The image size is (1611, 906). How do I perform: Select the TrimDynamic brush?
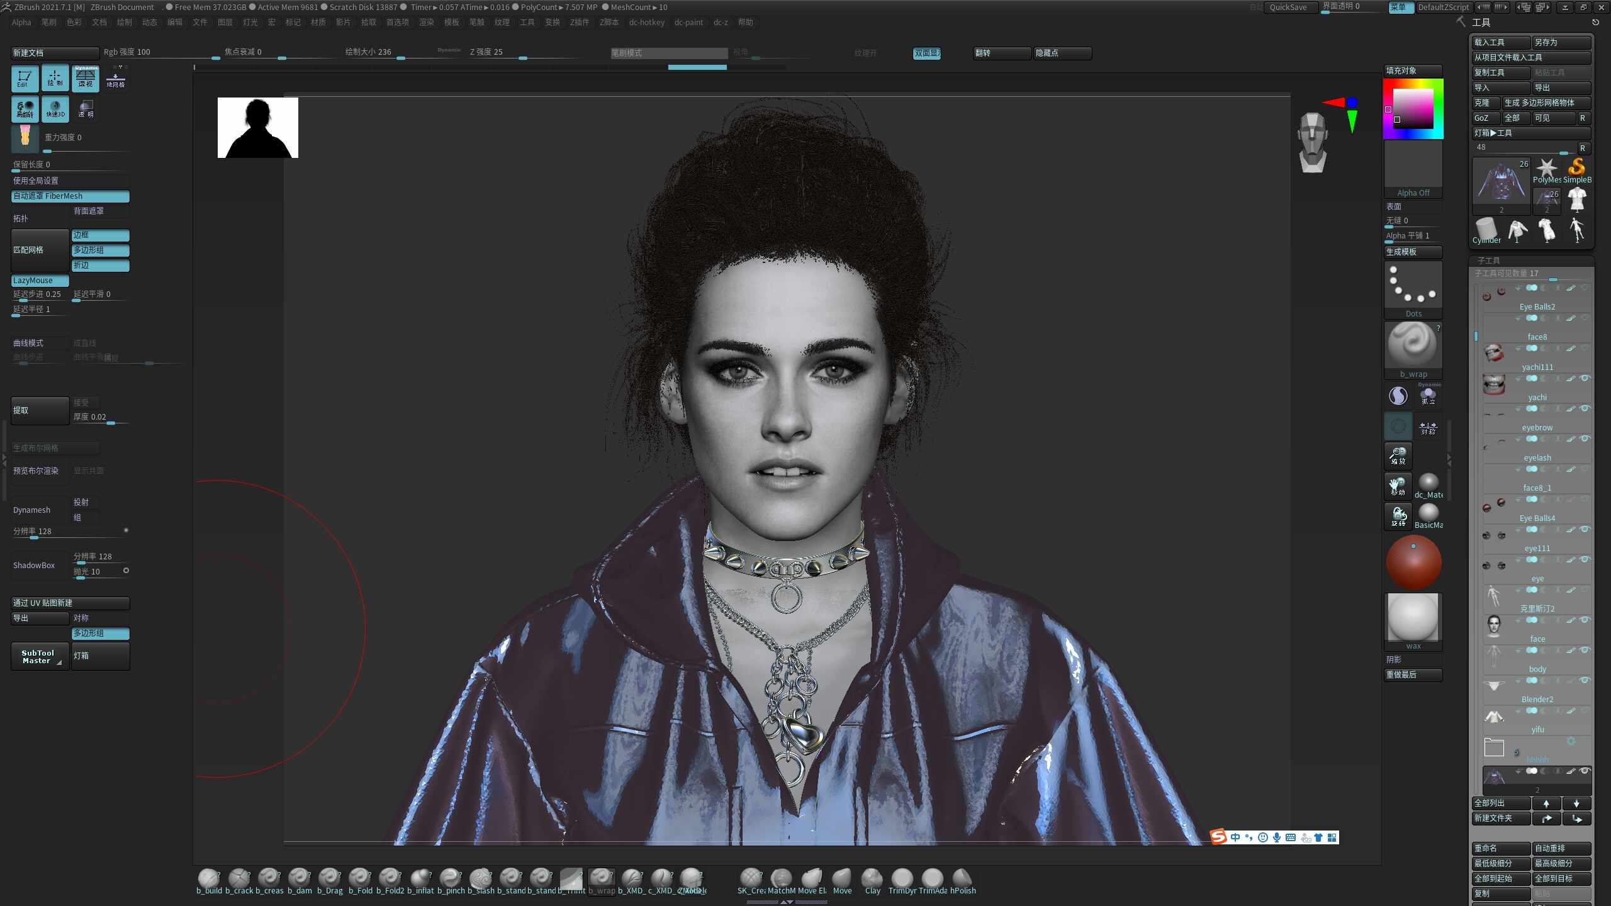[x=902, y=881]
